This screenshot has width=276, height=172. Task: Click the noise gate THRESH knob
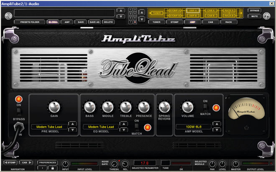point(115,164)
